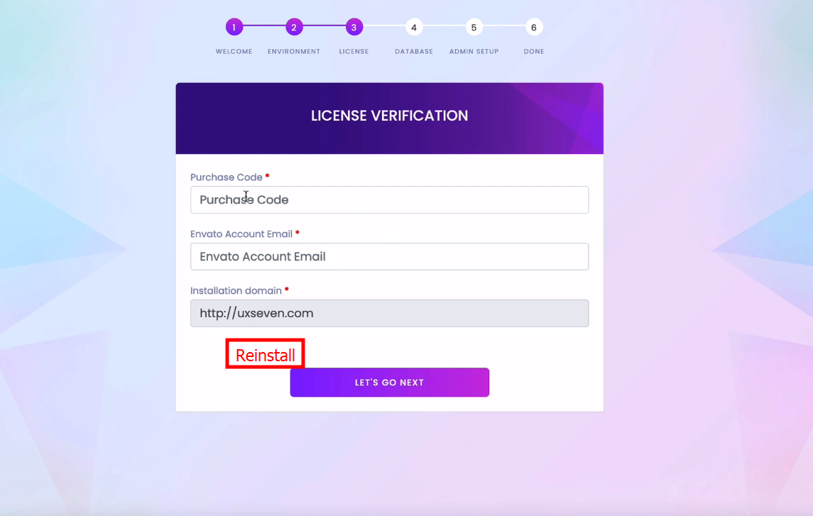This screenshot has height=516, width=813.
Task: Click the License Verification header title
Action: [389, 116]
